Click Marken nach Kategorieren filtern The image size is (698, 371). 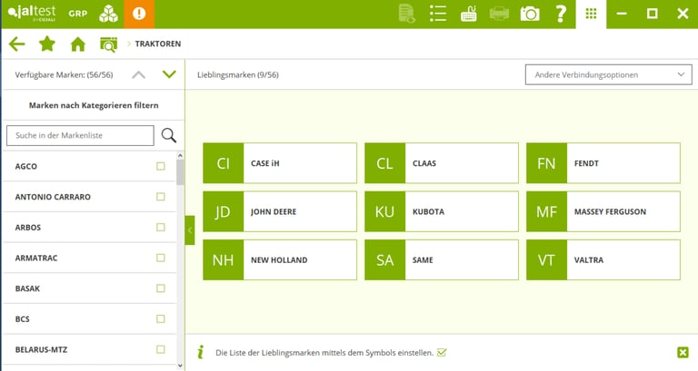[94, 105]
